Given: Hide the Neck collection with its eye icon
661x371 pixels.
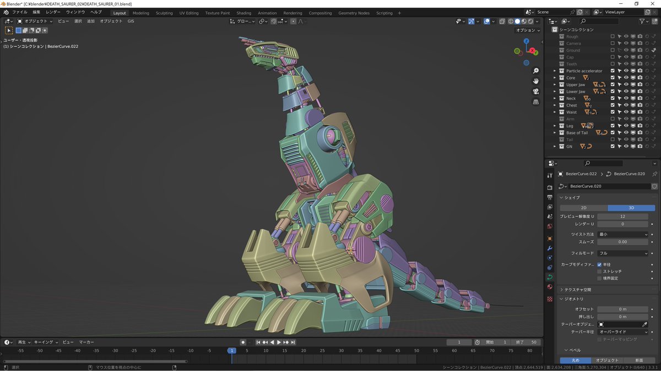Looking at the screenshot, I should [x=626, y=98].
